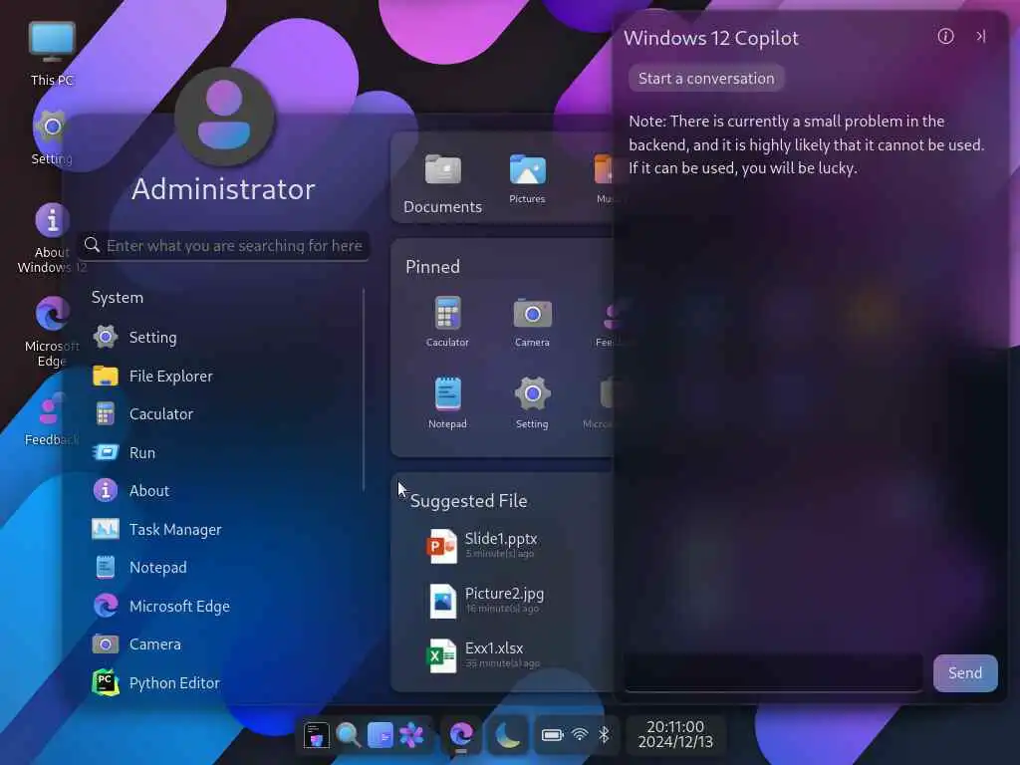Open the clock showing 20:11:00
The height and width of the screenshot is (765, 1020).
(x=675, y=734)
